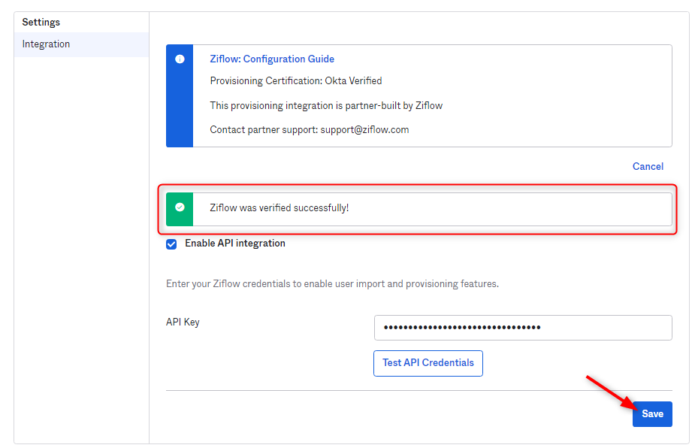
Task: Click the 'Ziflow was verified successfully!' message
Action: click(x=280, y=207)
